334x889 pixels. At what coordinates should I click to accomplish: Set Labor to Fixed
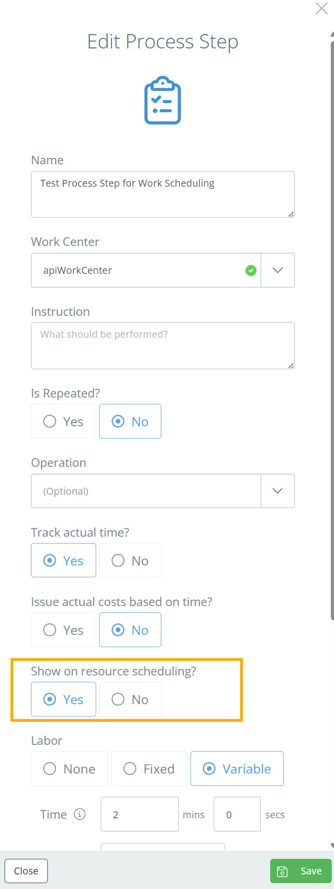pyautogui.click(x=149, y=769)
